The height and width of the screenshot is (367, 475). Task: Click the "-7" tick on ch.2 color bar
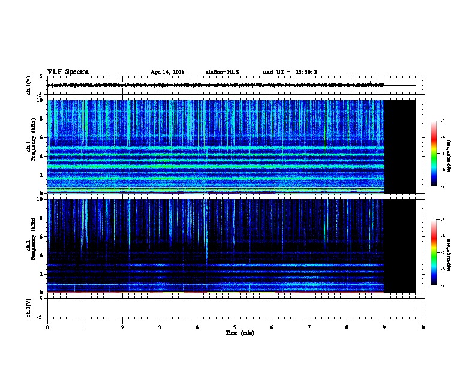[x=442, y=285]
